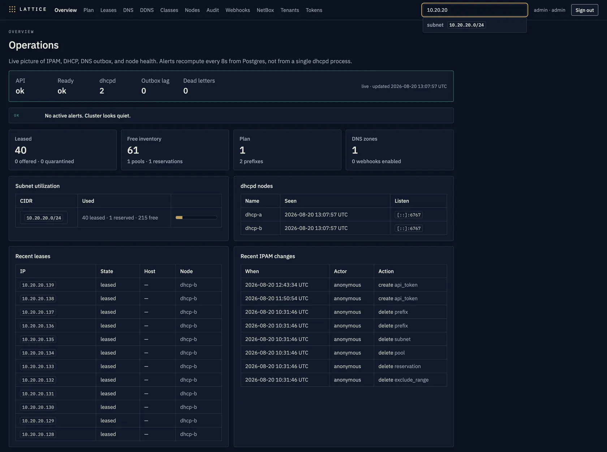This screenshot has height=452, width=607.
Task: Click the 'delete exclude_range' action entry
Action: (403, 380)
